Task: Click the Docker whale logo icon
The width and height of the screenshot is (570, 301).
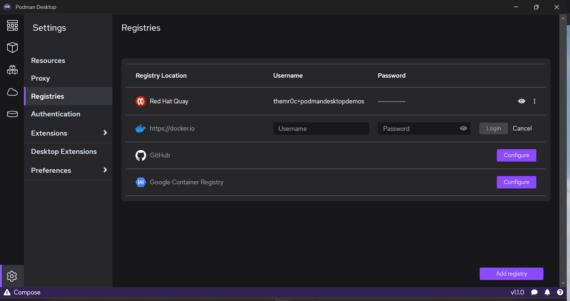Action: [x=141, y=128]
